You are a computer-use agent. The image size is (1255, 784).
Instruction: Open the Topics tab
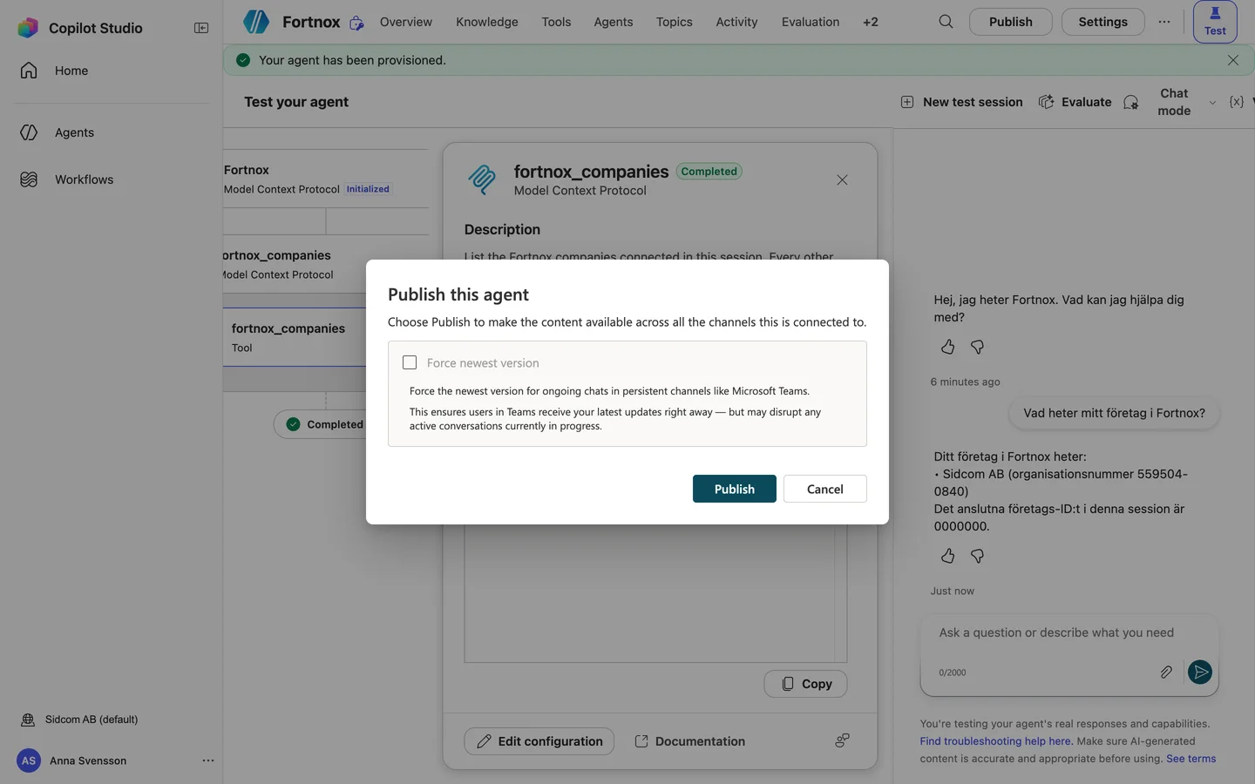[675, 22]
